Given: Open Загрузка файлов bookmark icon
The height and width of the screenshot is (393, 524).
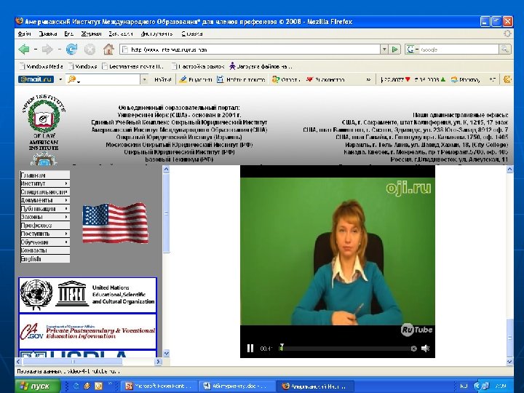Looking at the screenshot, I should [232, 66].
